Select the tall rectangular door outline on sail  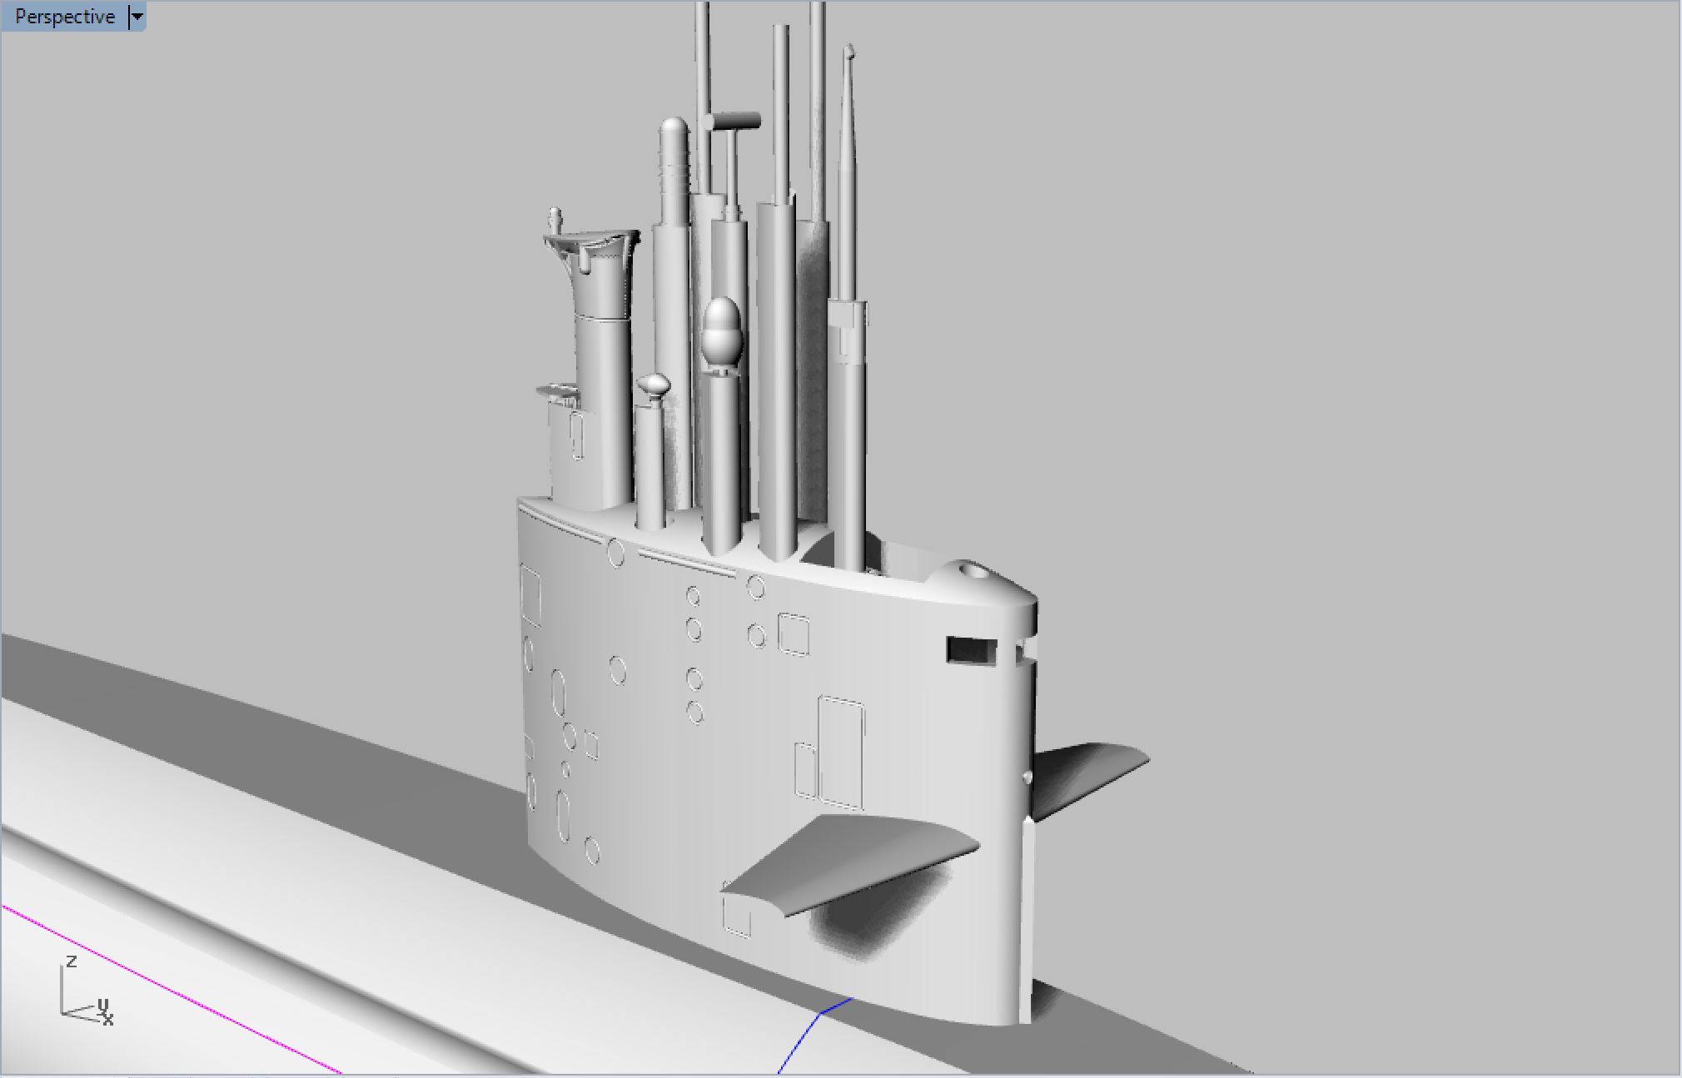click(841, 753)
